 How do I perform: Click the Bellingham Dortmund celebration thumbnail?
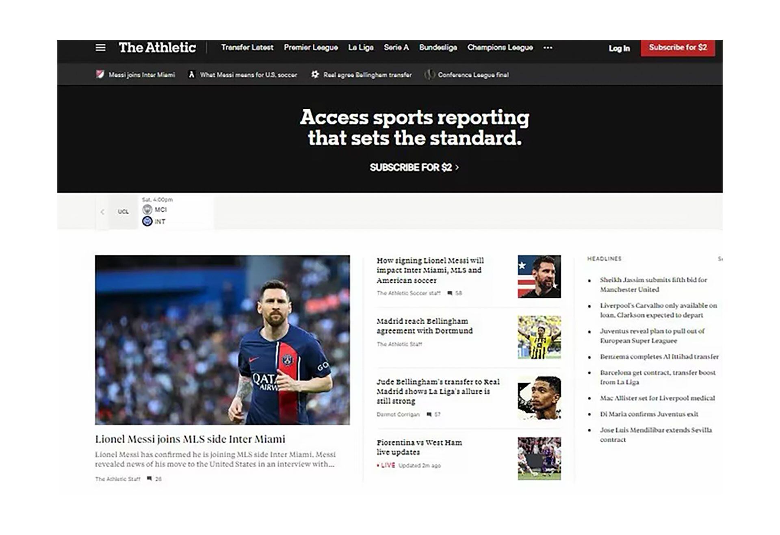[x=539, y=337]
